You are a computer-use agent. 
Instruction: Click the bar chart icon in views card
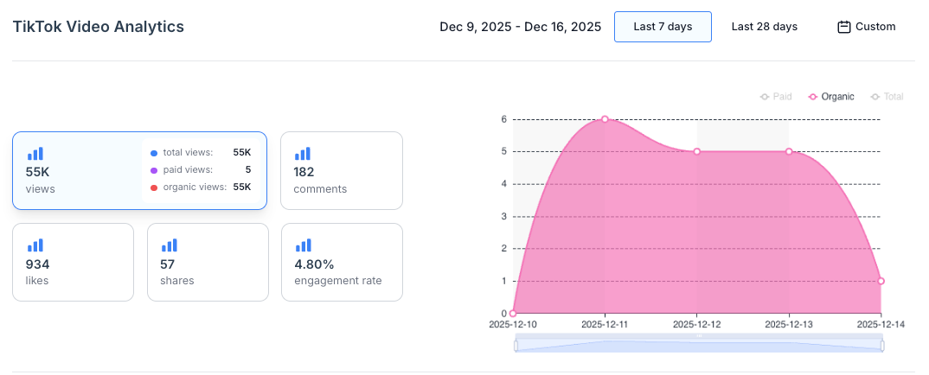[x=35, y=154]
